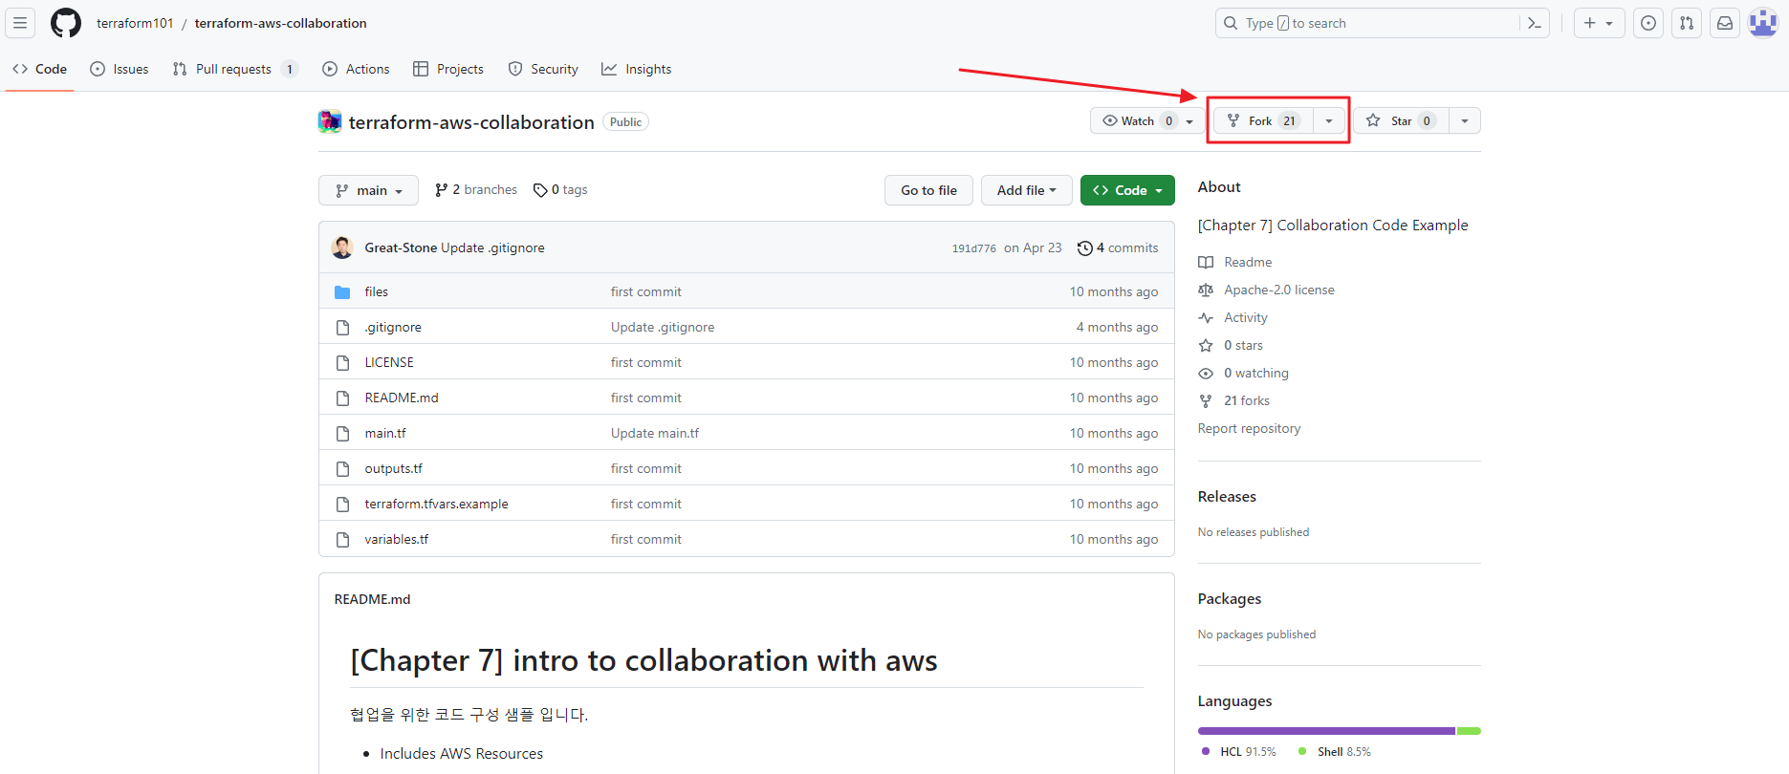Click the watching eye icon in About

point(1206,373)
